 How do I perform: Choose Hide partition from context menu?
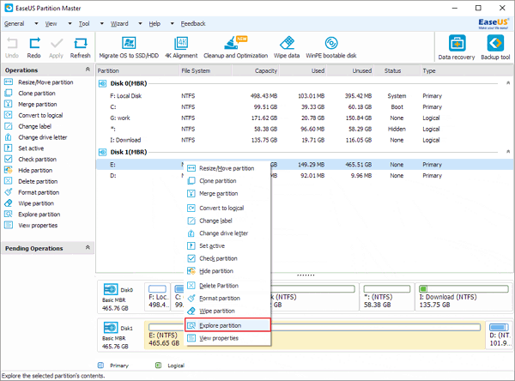point(227,271)
